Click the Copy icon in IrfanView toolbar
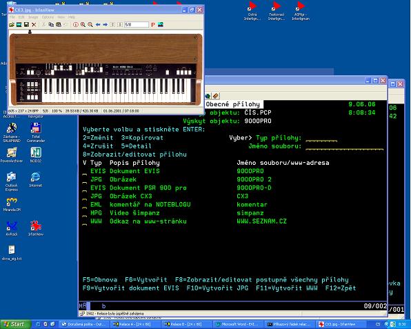The width and height of the screenshot is (411, 329). coord(51,25)
